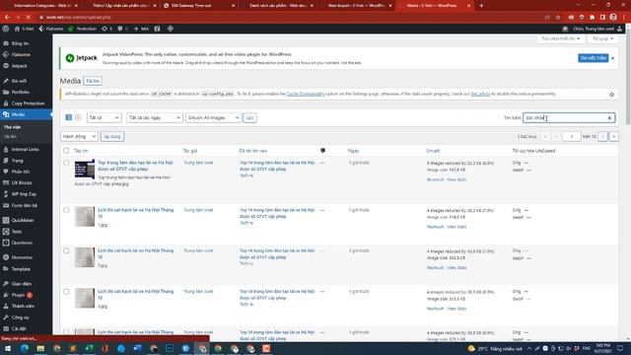Open Users (Thành viên) in the sidebar
The image size is (631, 355).
[x=23, y=306]
